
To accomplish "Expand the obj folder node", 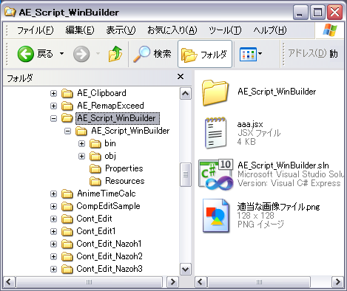I will pyautogui.click(x=81, y=156).
